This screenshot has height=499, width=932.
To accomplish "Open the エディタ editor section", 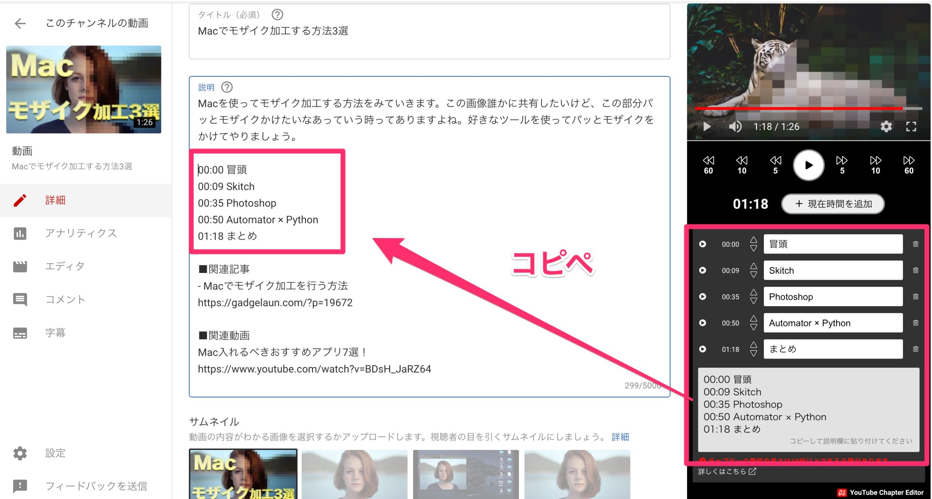I will click(86, 266).
